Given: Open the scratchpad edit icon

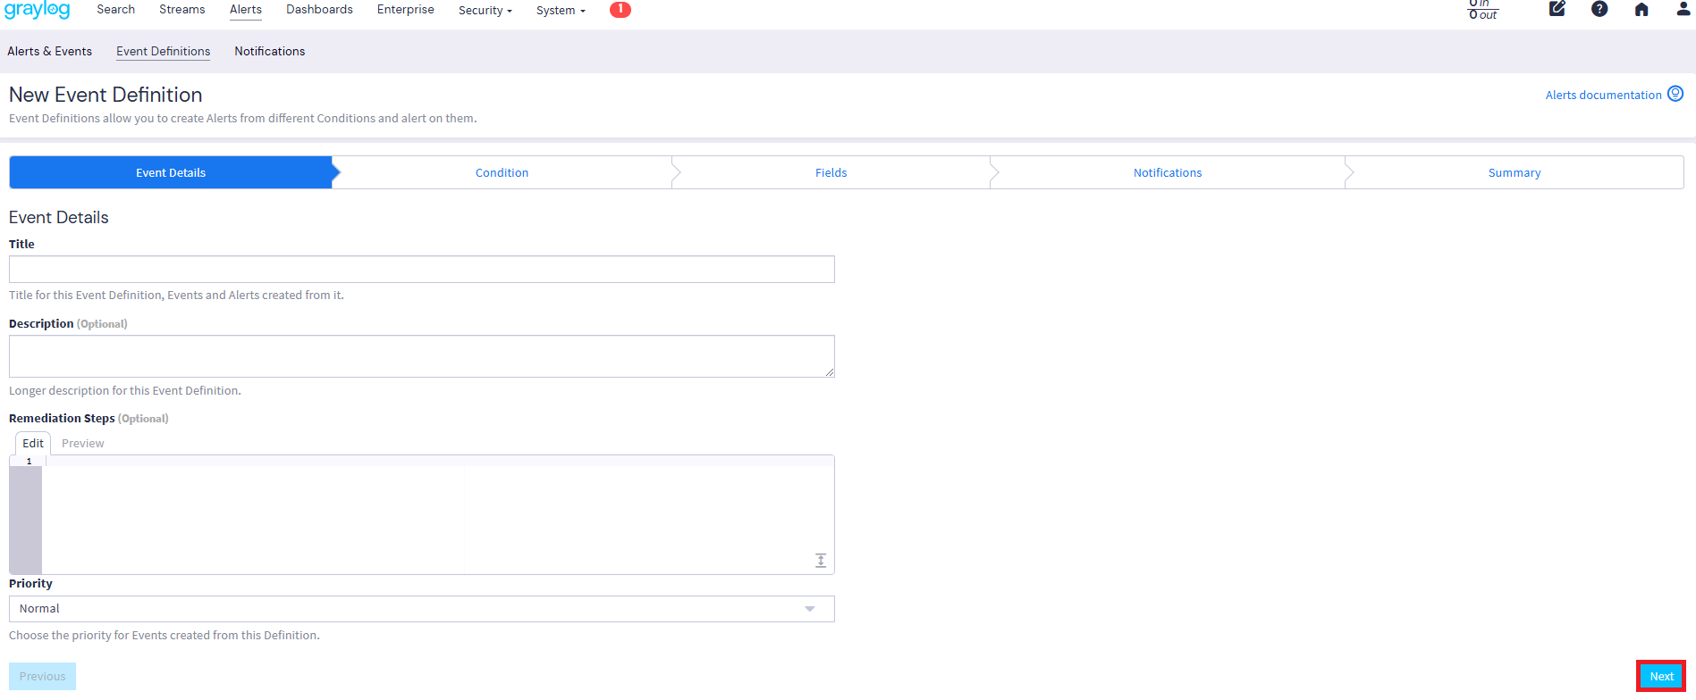Looking at the screenshot, I should pos(1557,10).
